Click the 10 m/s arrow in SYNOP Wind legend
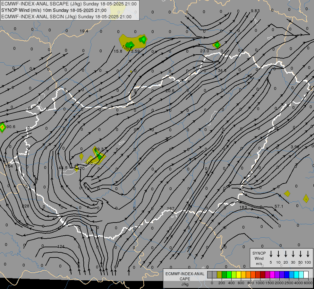Viewport: 314px width, 289px height. [278, 254]
